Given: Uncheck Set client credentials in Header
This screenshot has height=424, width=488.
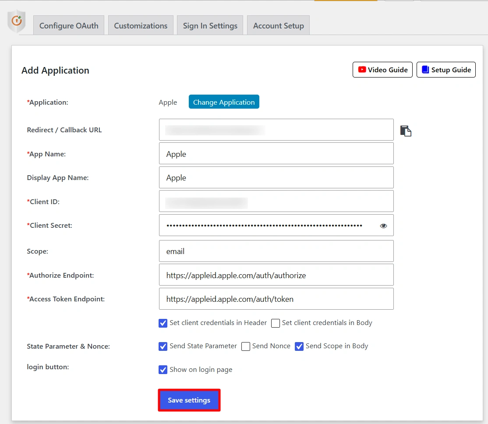Looking at the screenshot, I should pyautogui.click(x=163, y=323).
